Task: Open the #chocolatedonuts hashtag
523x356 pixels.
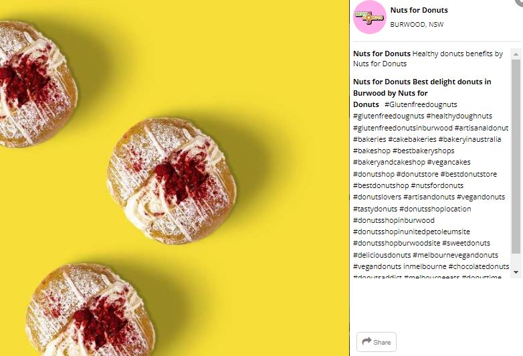Action: click(x=479, y=266)
